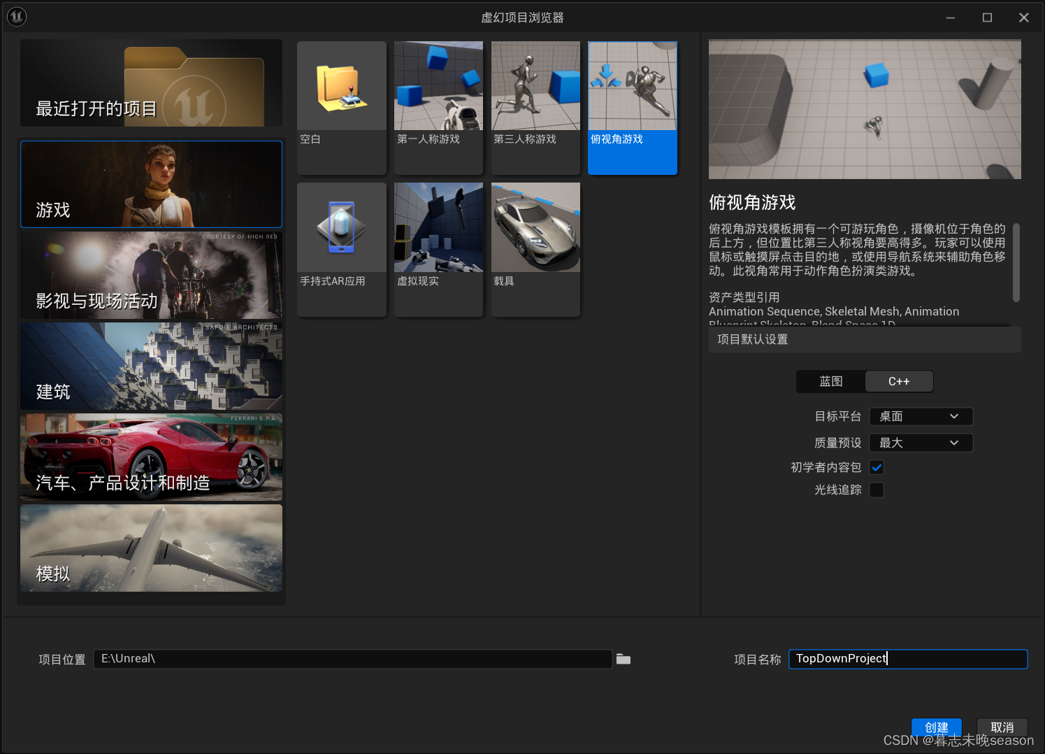
Task: Choose the 第一人称游戏 template
Action: coord(438,108)
